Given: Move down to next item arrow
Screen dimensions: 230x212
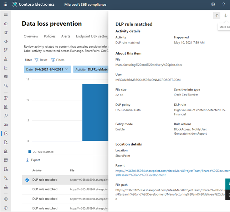Looking at the screenshot, I should pyautogui.click(x=225, y=15).
